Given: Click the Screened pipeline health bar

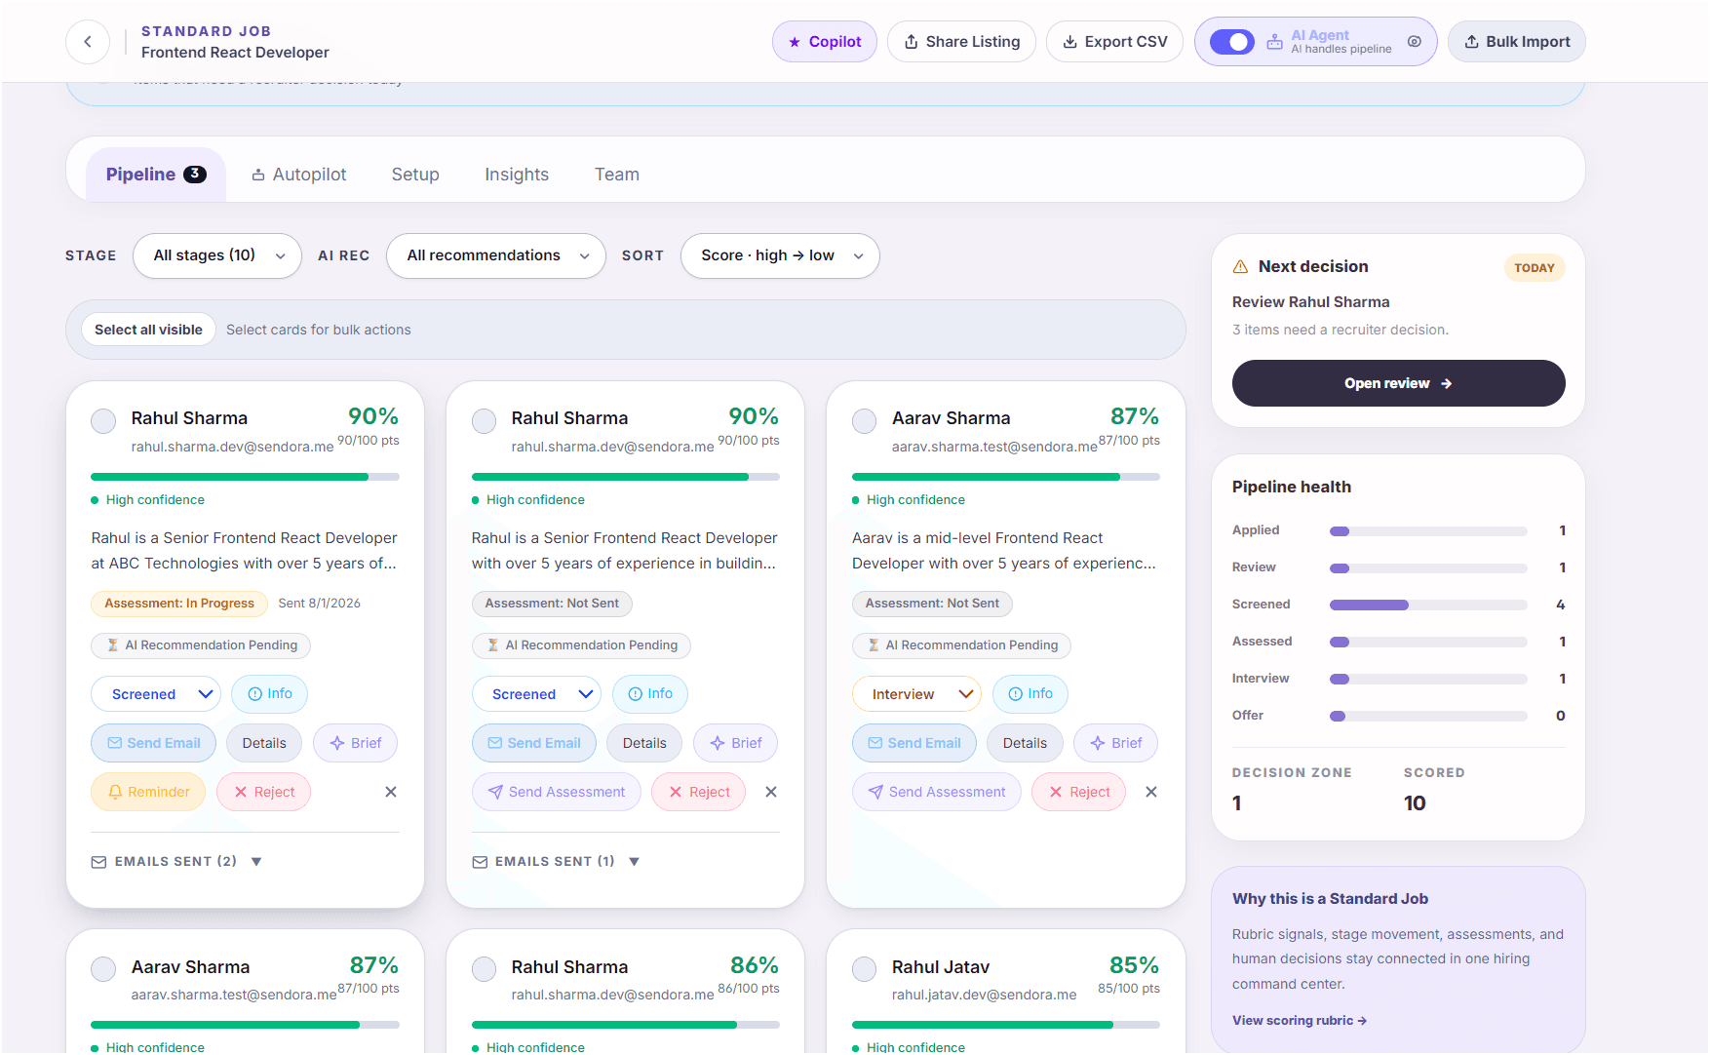Looking at the screenshot, I should coord(1428,605).
